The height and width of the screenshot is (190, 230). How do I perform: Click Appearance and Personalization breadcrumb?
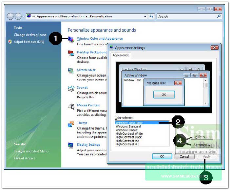click(60, 16)
